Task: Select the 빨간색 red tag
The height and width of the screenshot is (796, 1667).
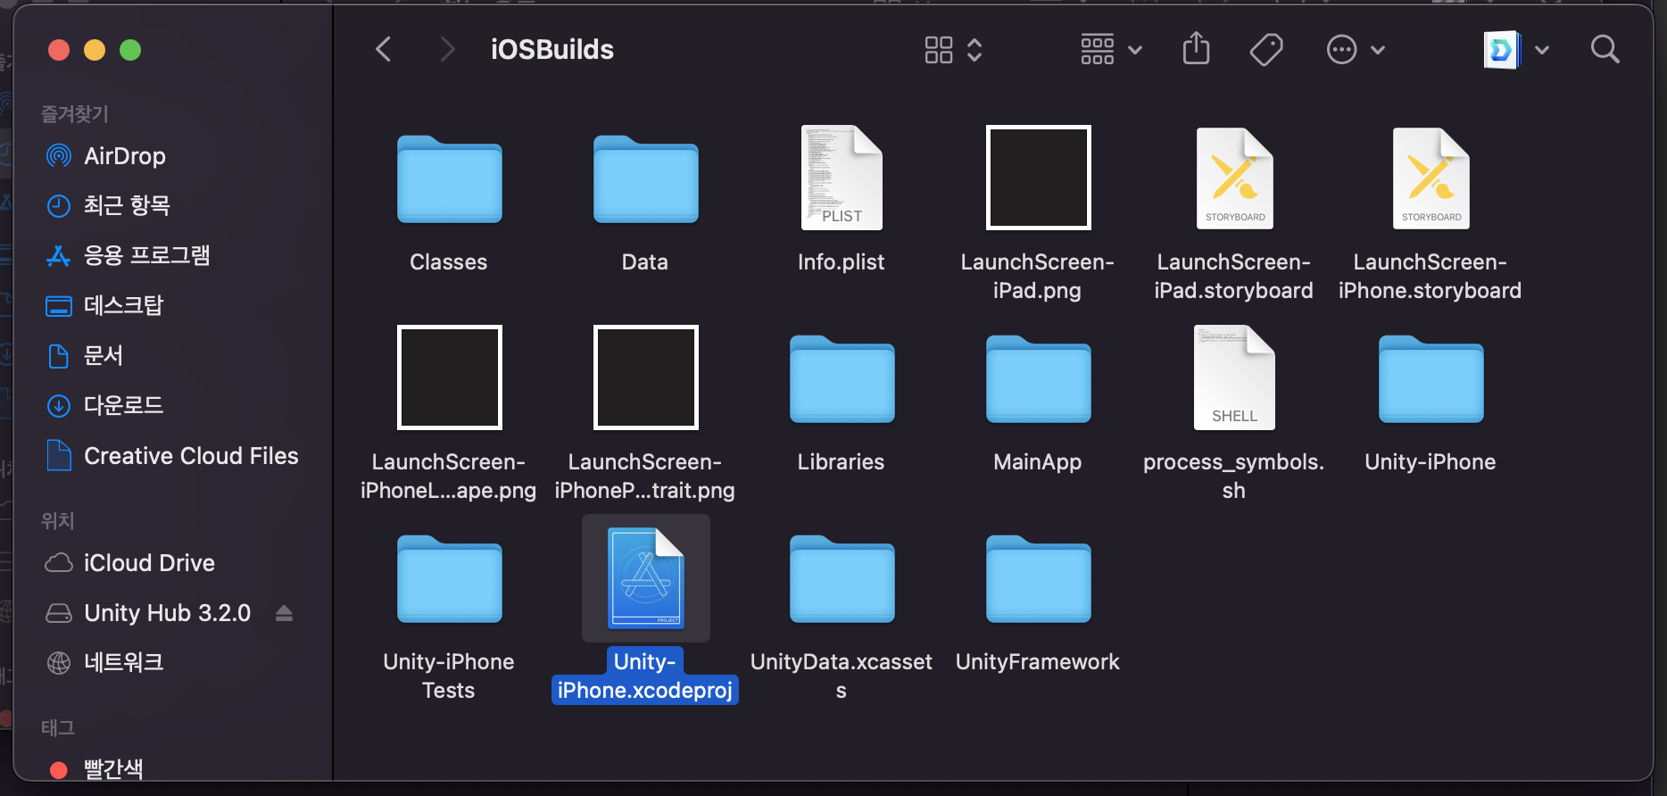Action: coord(95,769)
